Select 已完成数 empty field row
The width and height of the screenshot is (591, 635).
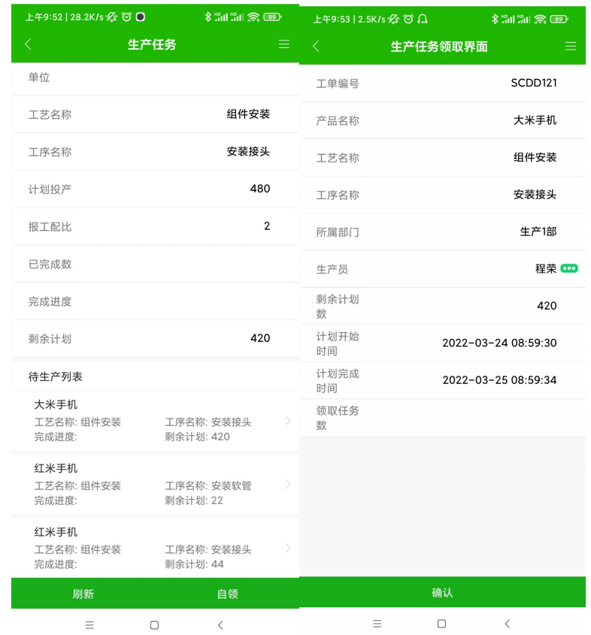156,264
